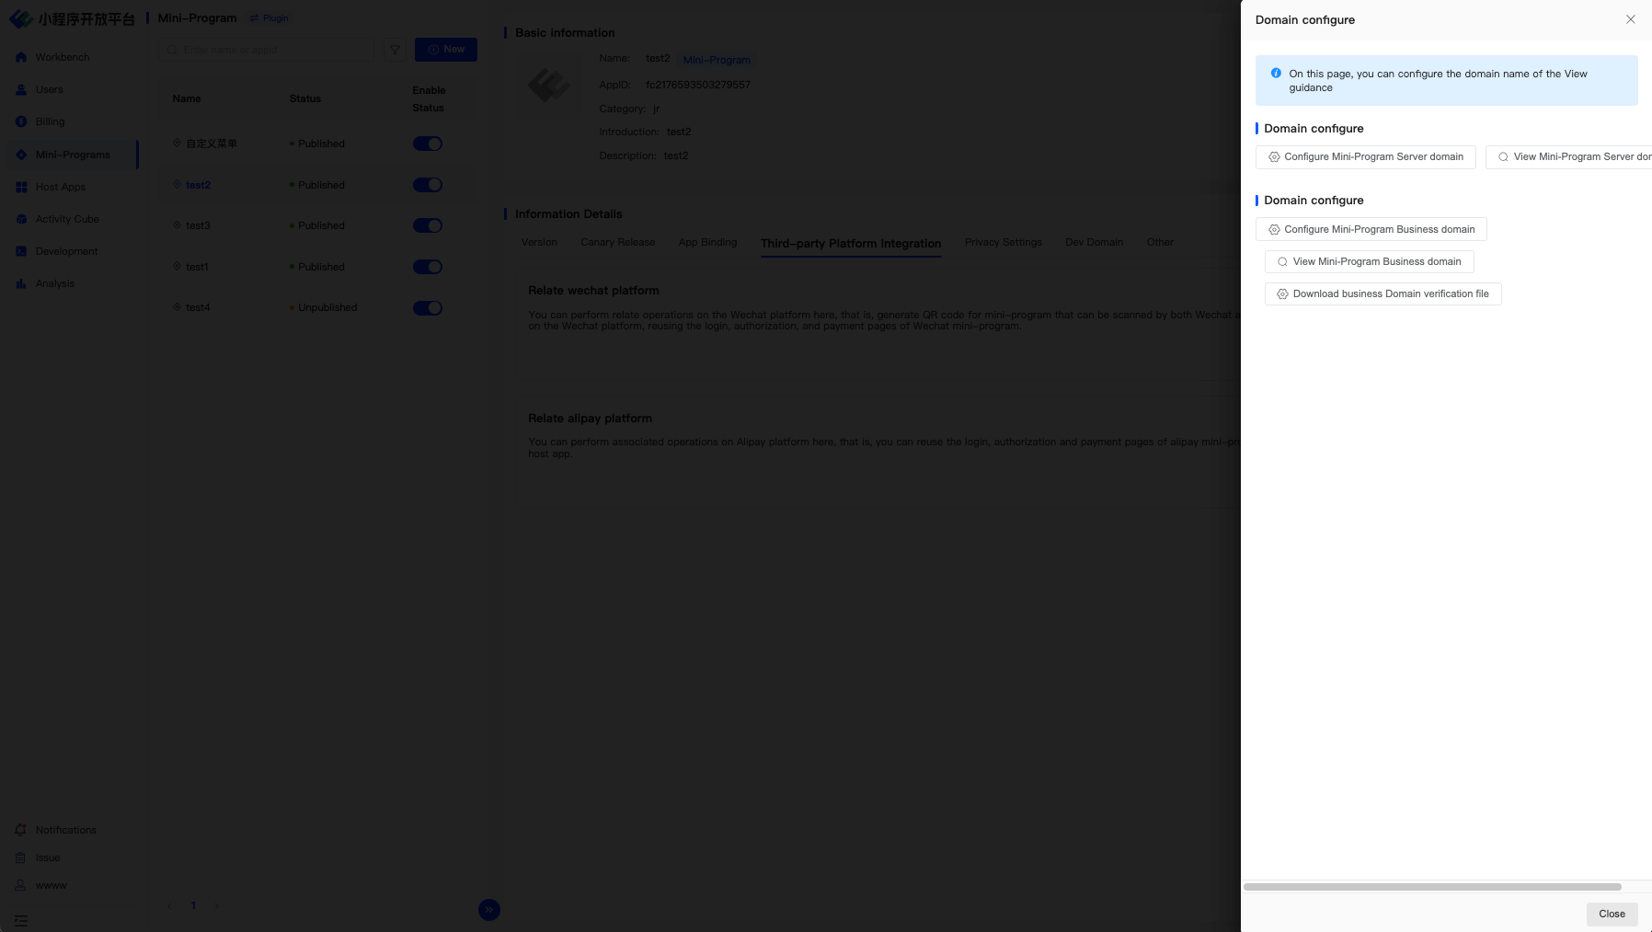This screenshot has height=932, width=1652.
Task: Collapse the sidebar menu icon
Action: tap(21, 920)
